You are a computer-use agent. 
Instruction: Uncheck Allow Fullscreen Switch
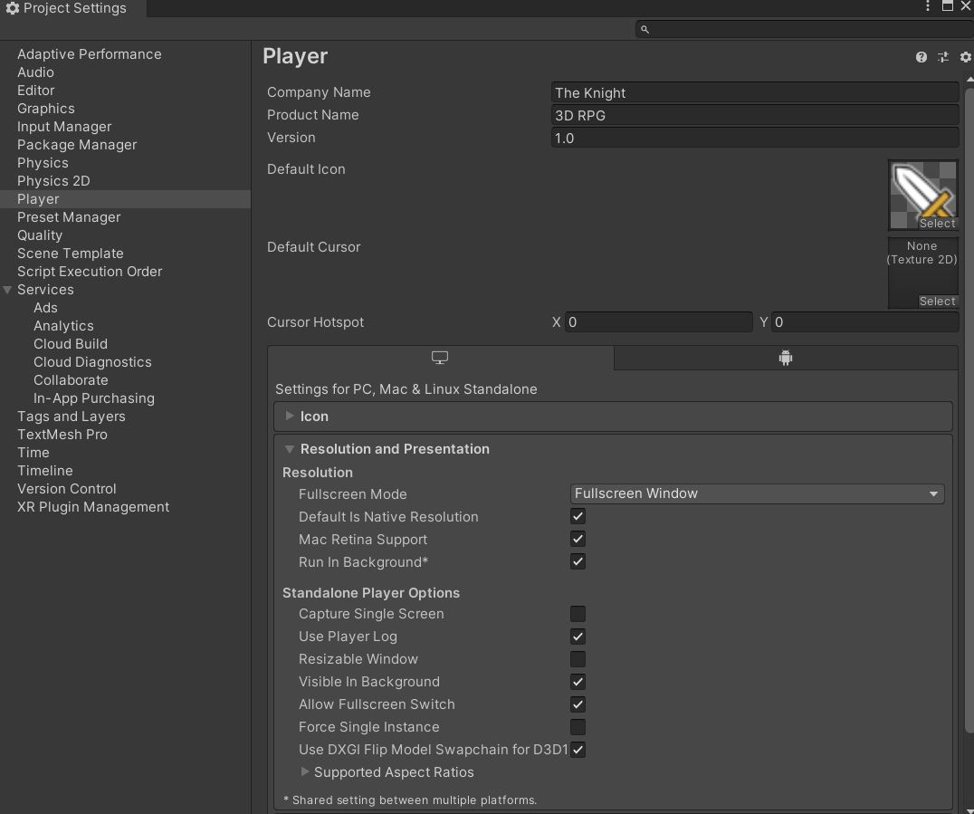[x=578, y=704]
